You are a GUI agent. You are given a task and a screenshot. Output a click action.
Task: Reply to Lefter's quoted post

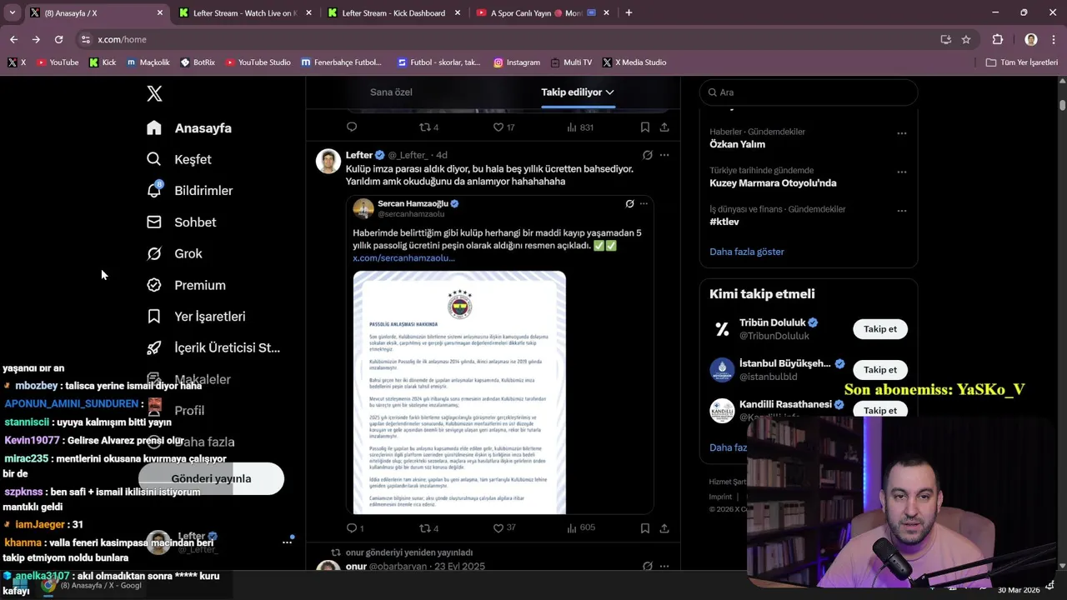coord(352,528)
